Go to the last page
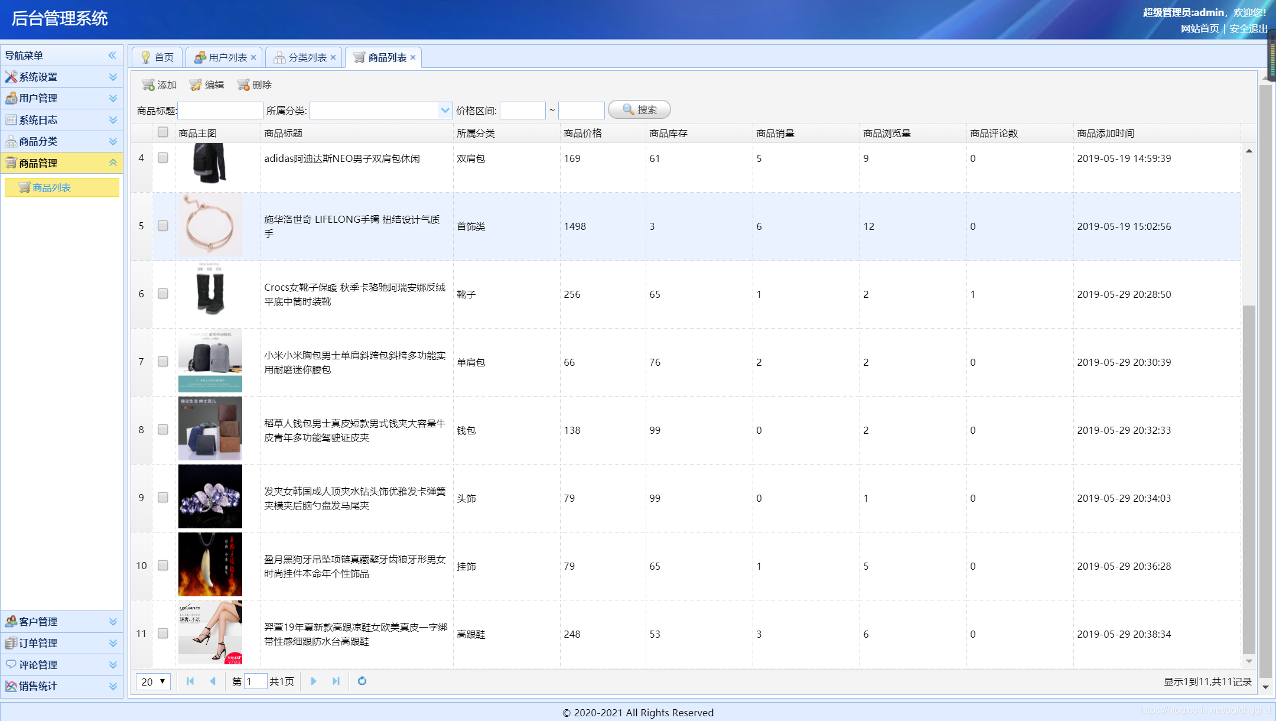Viewport: 1276px width, 721px height. click(x=336, y=681)
